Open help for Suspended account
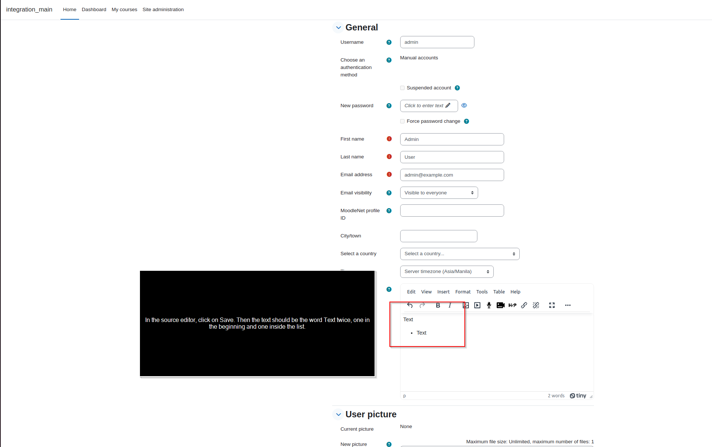The height and width of the screenshot is (447, 712). coord(457,88)
